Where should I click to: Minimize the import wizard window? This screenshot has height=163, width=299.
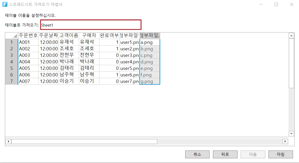(261, 4)
